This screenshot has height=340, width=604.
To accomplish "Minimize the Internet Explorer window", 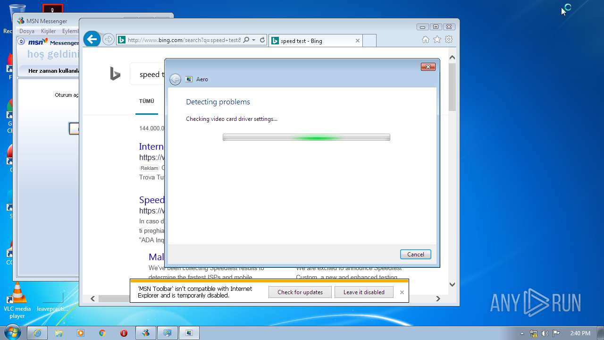I will (422, 27).
